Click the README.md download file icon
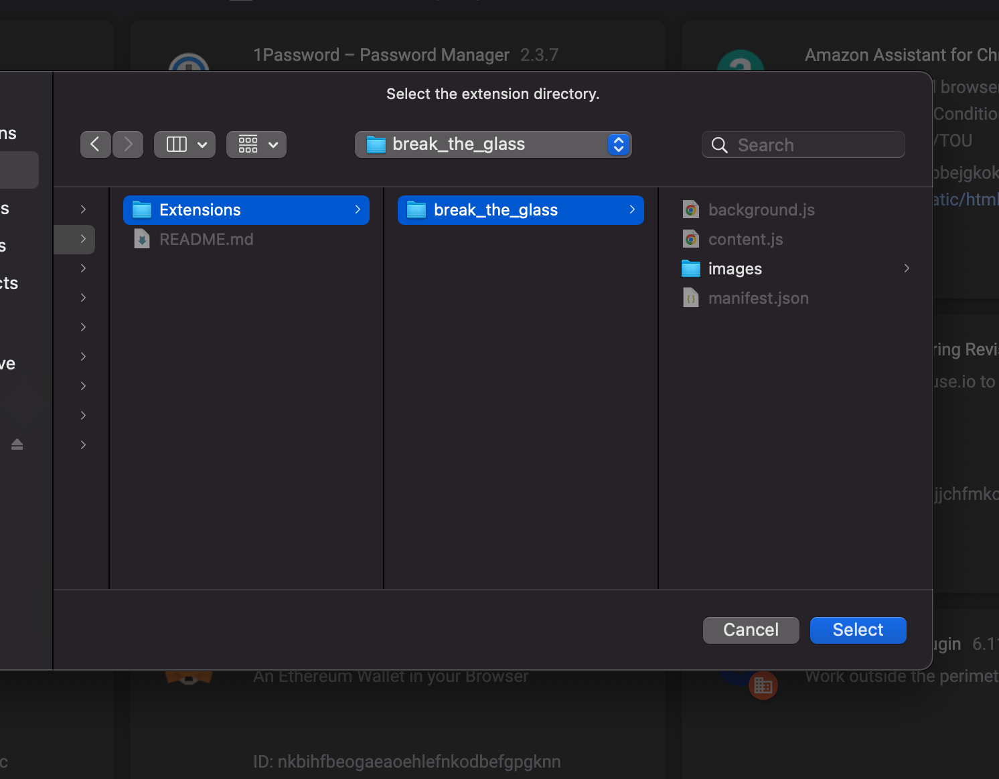Image resolution: width=999 pixels, height=779 pixels. pyautogui.click(x=141, y=239)
